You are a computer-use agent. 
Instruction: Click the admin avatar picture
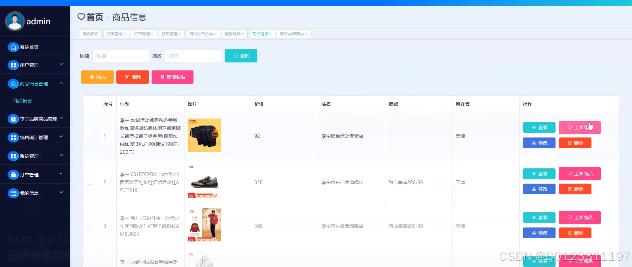15,21
